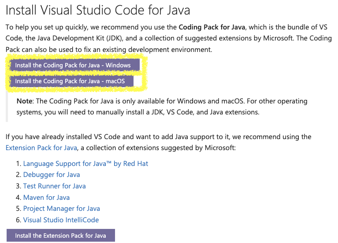Open Language Support for Java by Red Hat
The image size is (338, 243).
(x=85, y=163)
